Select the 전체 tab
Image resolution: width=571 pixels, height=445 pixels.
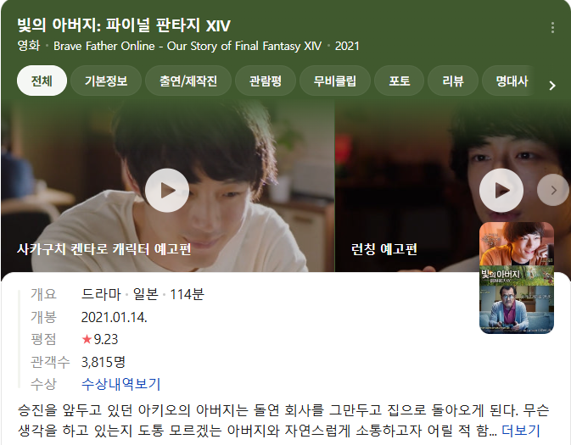point(42,81)
